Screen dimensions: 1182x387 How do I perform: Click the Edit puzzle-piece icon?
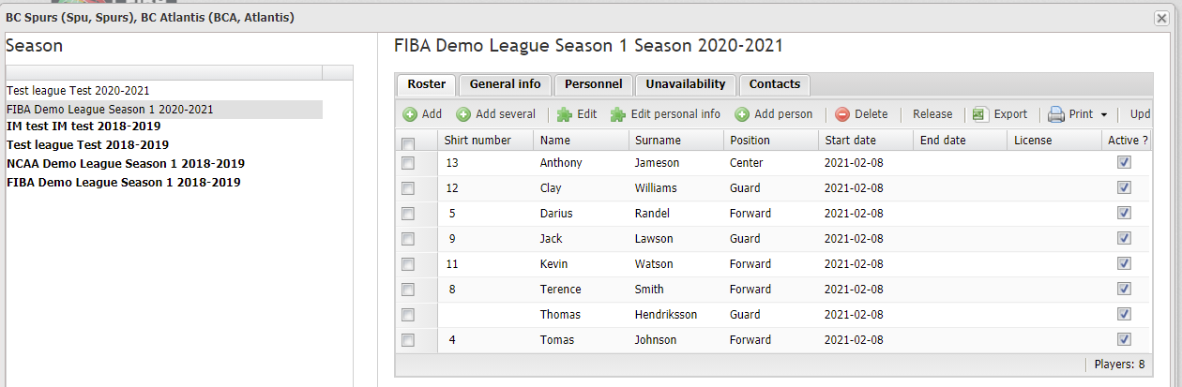564,114
